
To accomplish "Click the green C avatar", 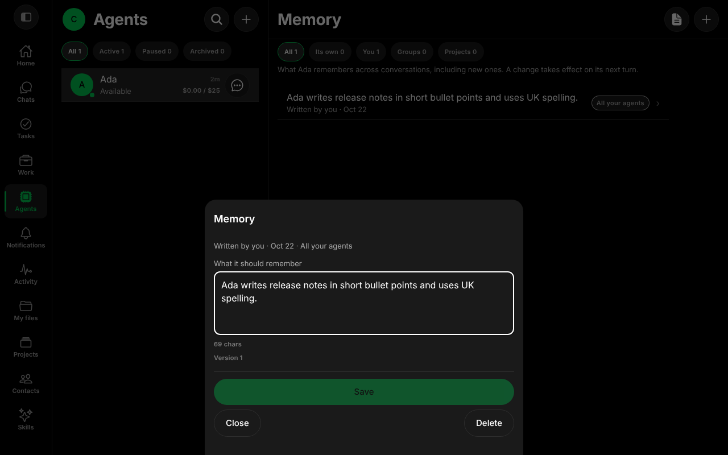I will (74, 19).
